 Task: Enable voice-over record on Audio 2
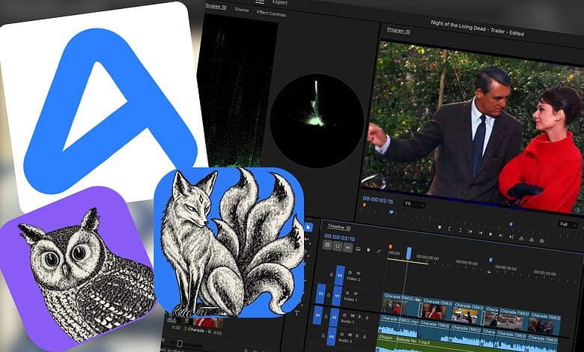click(x=365, y=337)
